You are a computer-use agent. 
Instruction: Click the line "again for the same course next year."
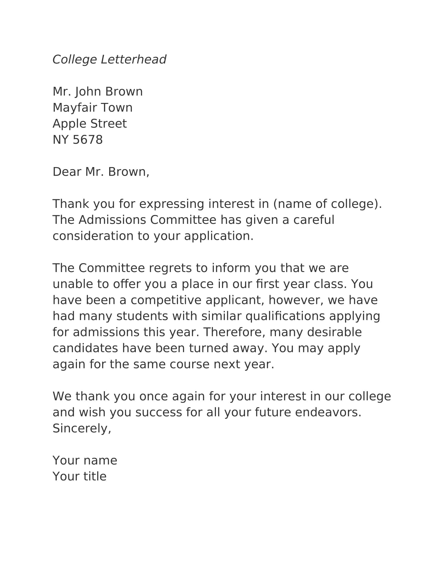(x=163, y=364)
